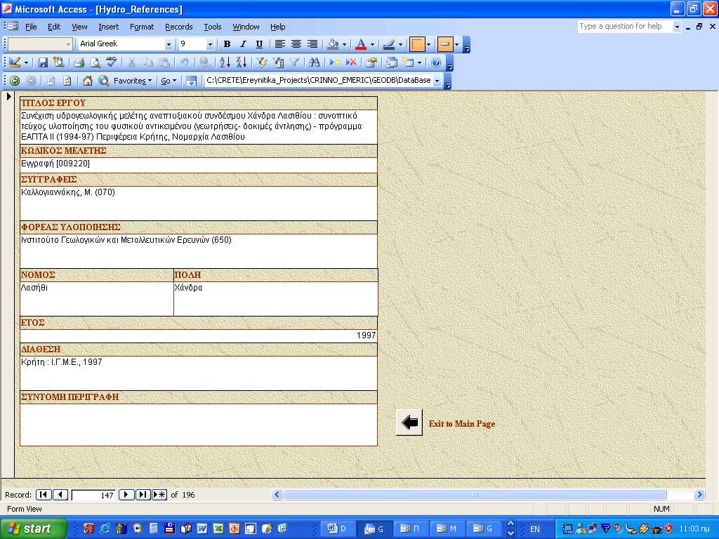The height and width of the screenshot is (539, 719).
Task: Open the object selector combo box
Action: [40, 44]
